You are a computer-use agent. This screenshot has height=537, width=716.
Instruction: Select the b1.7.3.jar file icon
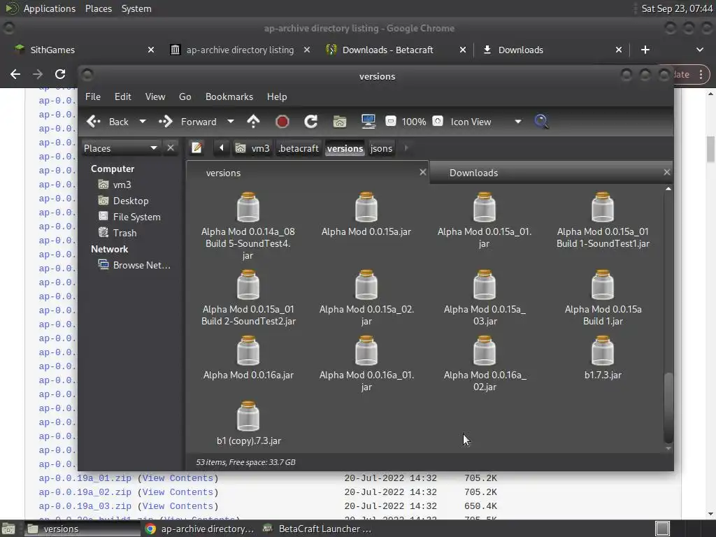tap(603, 351)
